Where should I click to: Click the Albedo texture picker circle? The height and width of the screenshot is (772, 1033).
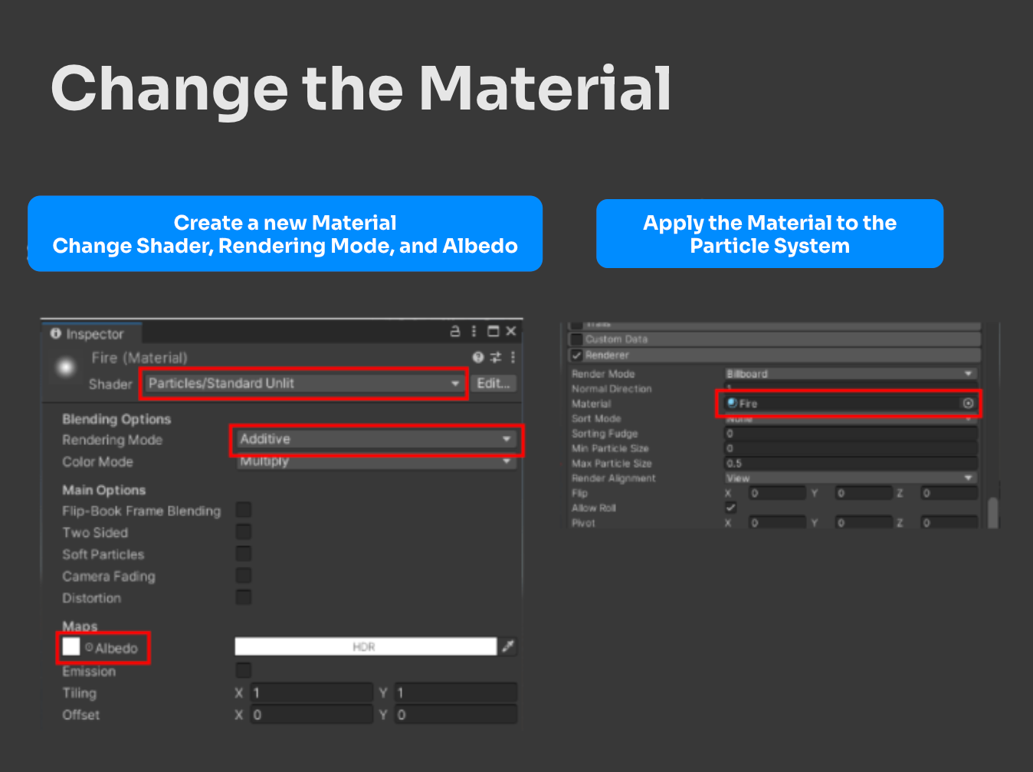[x=89, y=648]
